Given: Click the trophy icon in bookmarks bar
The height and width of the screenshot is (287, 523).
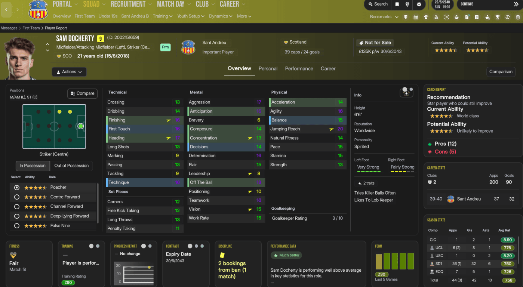Looking at the screenshot, I should coord(498,17).
